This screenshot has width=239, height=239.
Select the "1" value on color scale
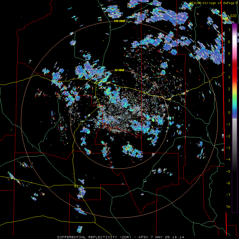pos(229,101)
